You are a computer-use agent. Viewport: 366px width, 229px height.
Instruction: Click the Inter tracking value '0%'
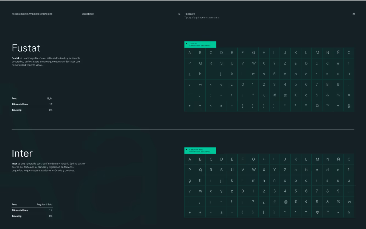click(51, 216)
